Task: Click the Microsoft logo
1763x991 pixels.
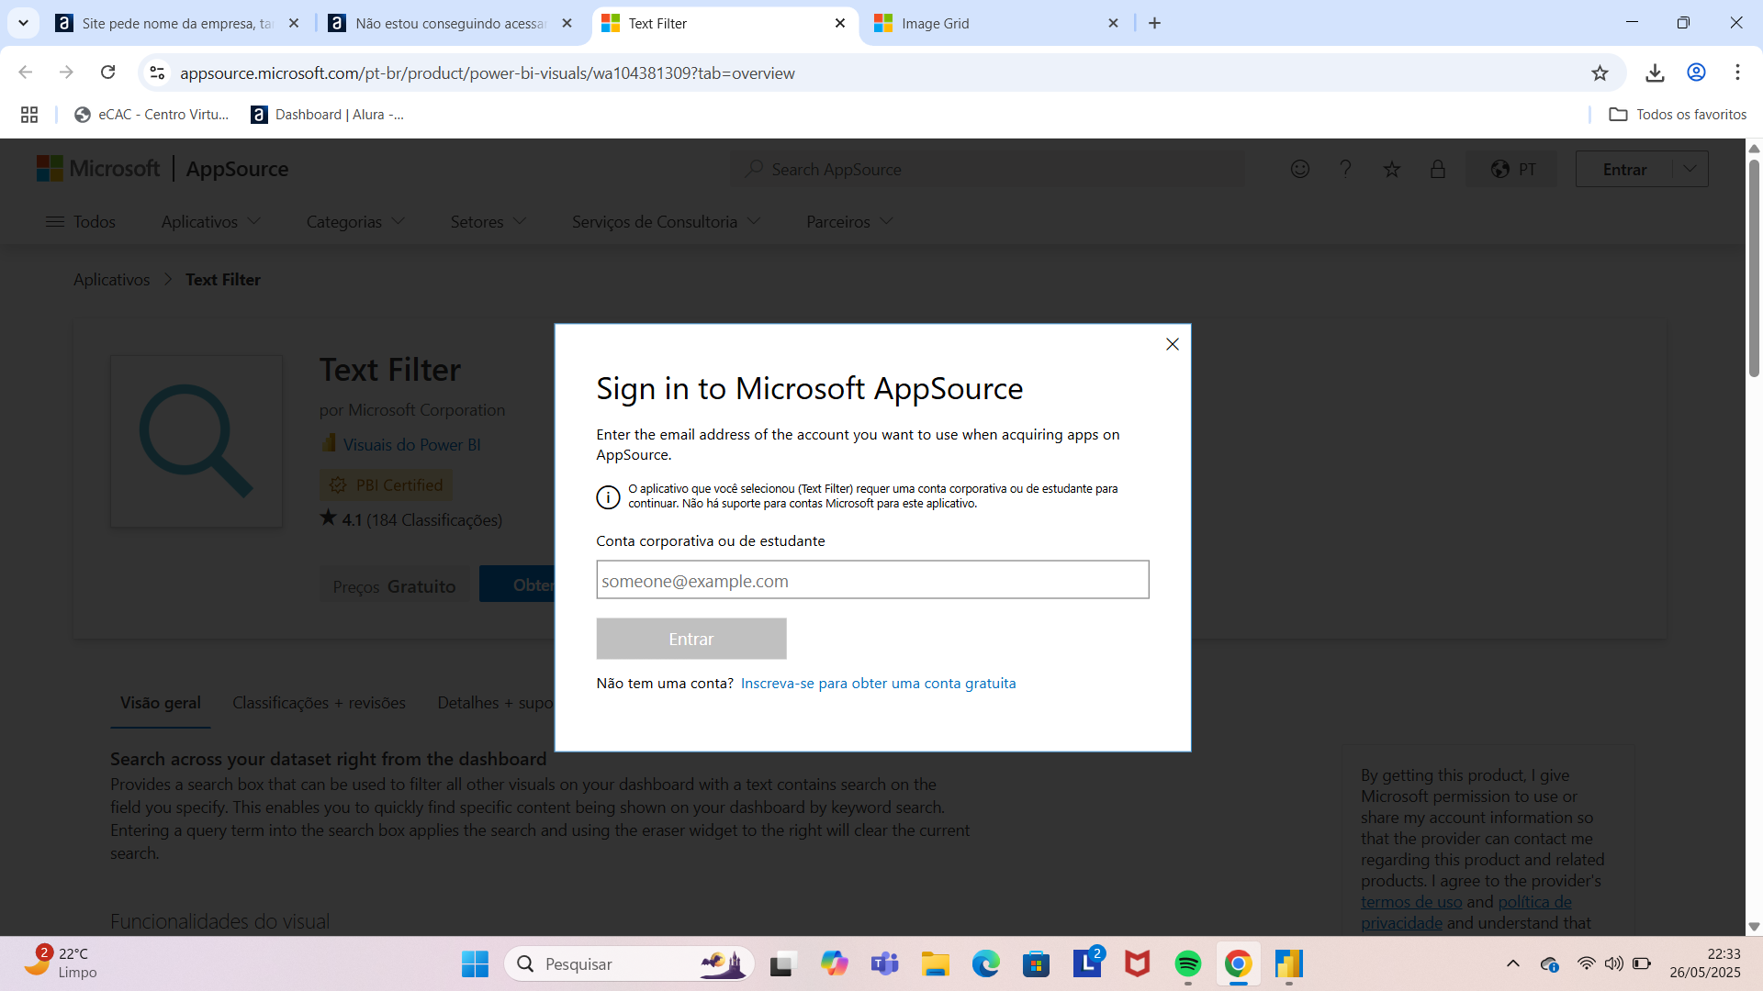Action: coord(98,169)
